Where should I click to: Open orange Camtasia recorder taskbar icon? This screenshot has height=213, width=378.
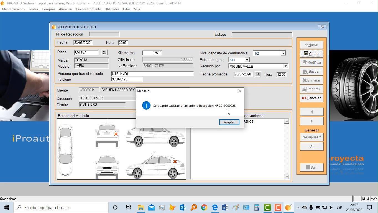point(278,207)
